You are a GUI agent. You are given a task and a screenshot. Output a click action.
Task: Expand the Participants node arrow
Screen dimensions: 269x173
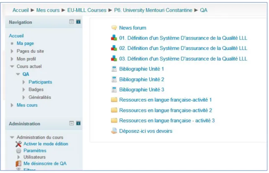point(24,82)
